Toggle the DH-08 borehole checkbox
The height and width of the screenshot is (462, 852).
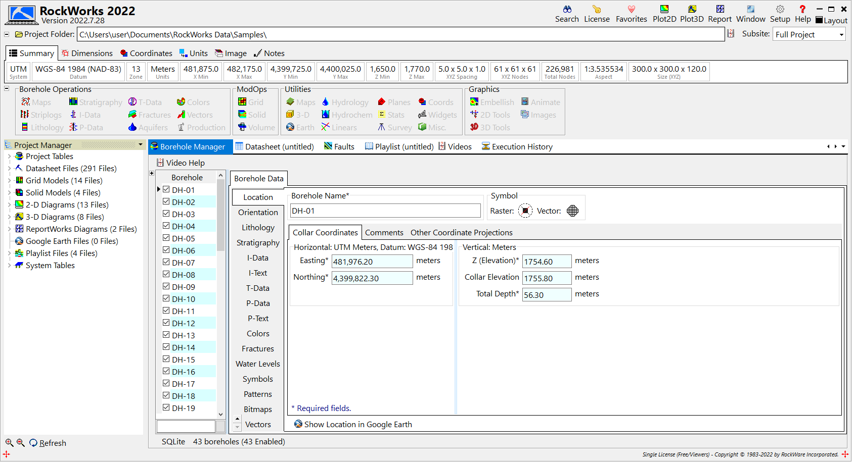click(166, 274)
